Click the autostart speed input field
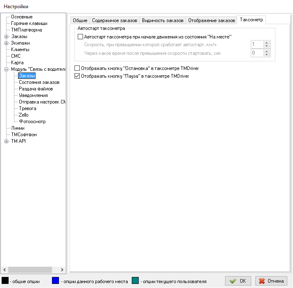Image resolution: width=293 pixels, height=288 pixels. (x=257, y=44)
